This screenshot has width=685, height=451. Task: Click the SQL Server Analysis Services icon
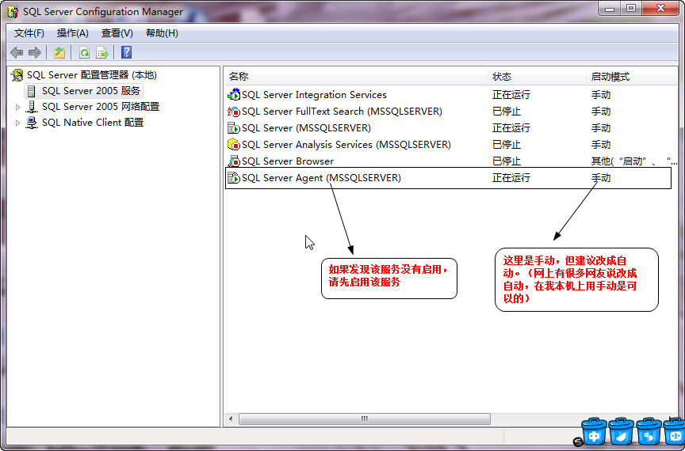(234, 144)
